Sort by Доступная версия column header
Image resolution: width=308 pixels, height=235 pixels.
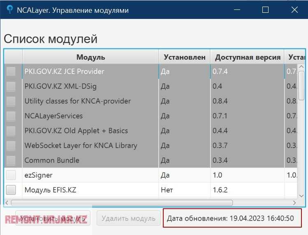point(247,57)
